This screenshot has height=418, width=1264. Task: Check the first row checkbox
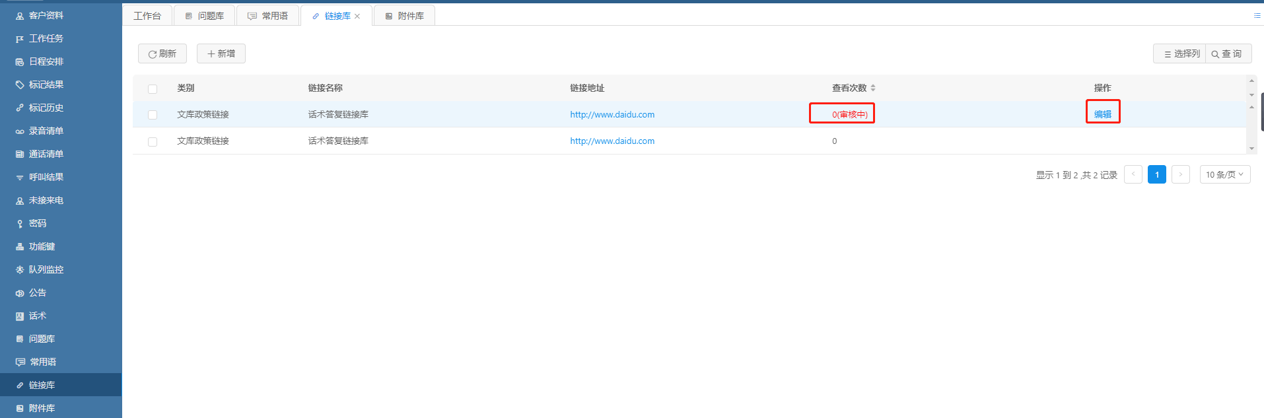tap(153, 115)
